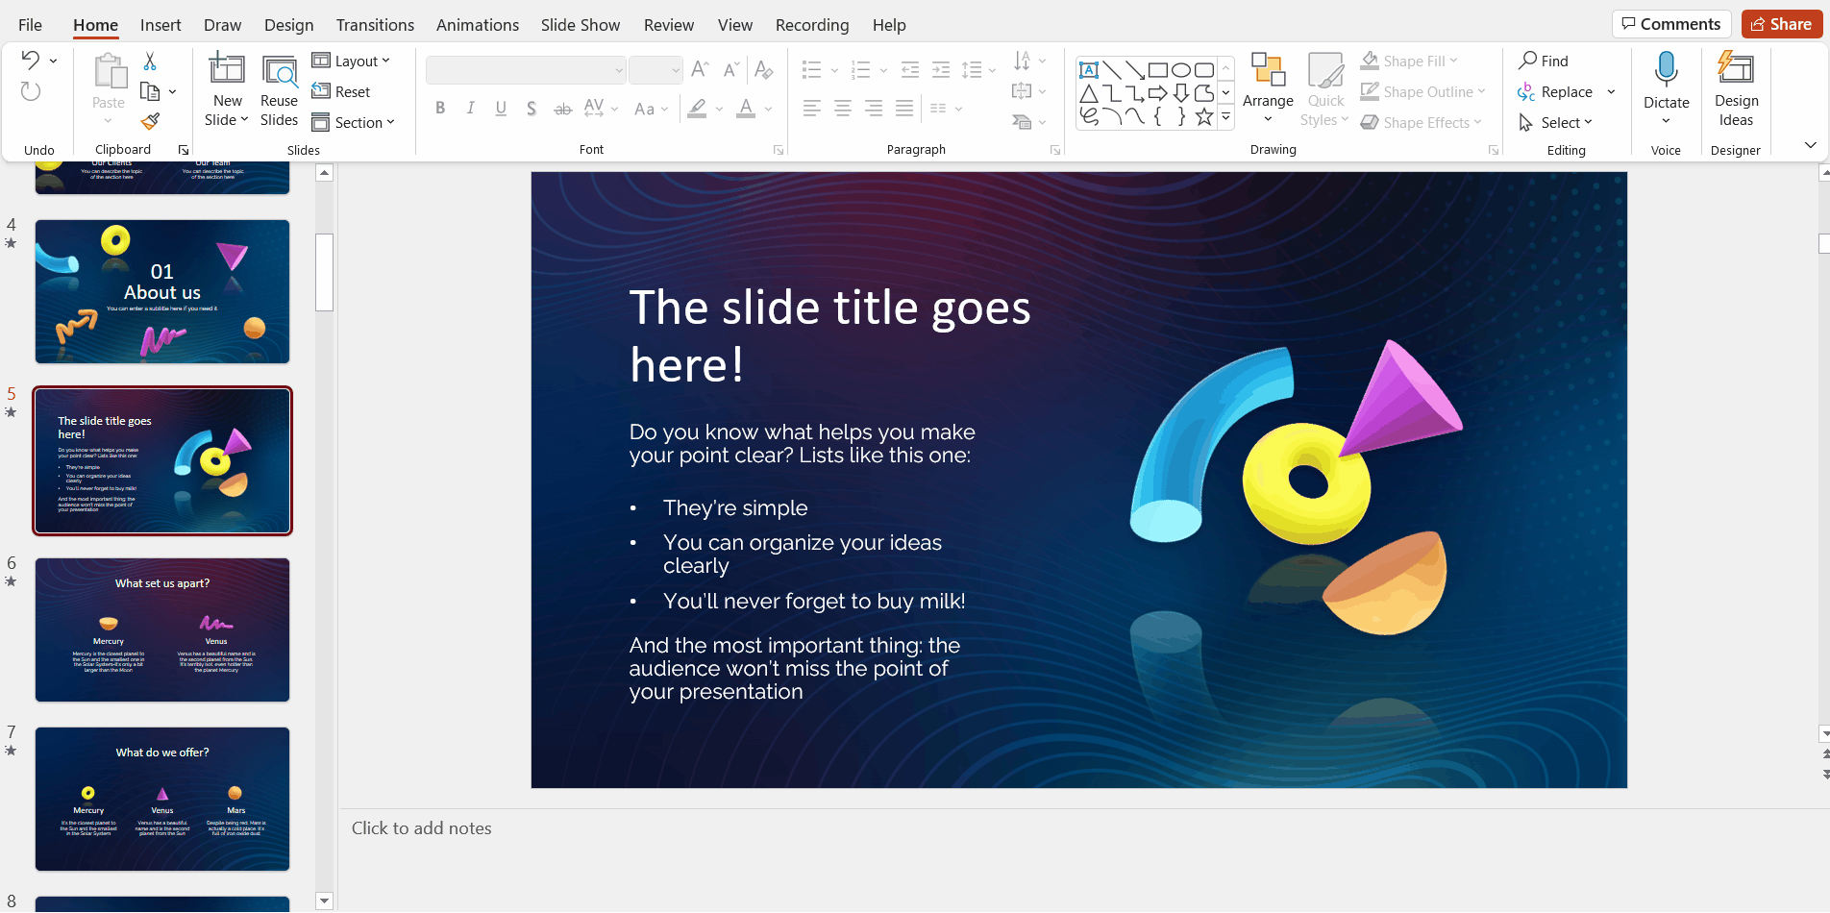Select the star shape in gallery

click(1203, 117)
